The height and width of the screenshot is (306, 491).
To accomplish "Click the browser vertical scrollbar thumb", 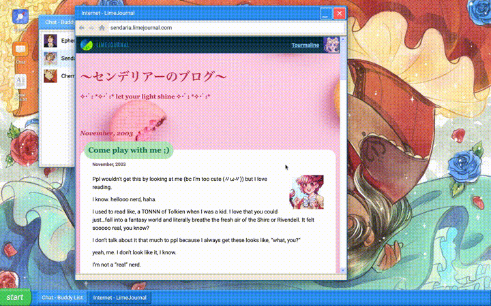I will [343, 61].
